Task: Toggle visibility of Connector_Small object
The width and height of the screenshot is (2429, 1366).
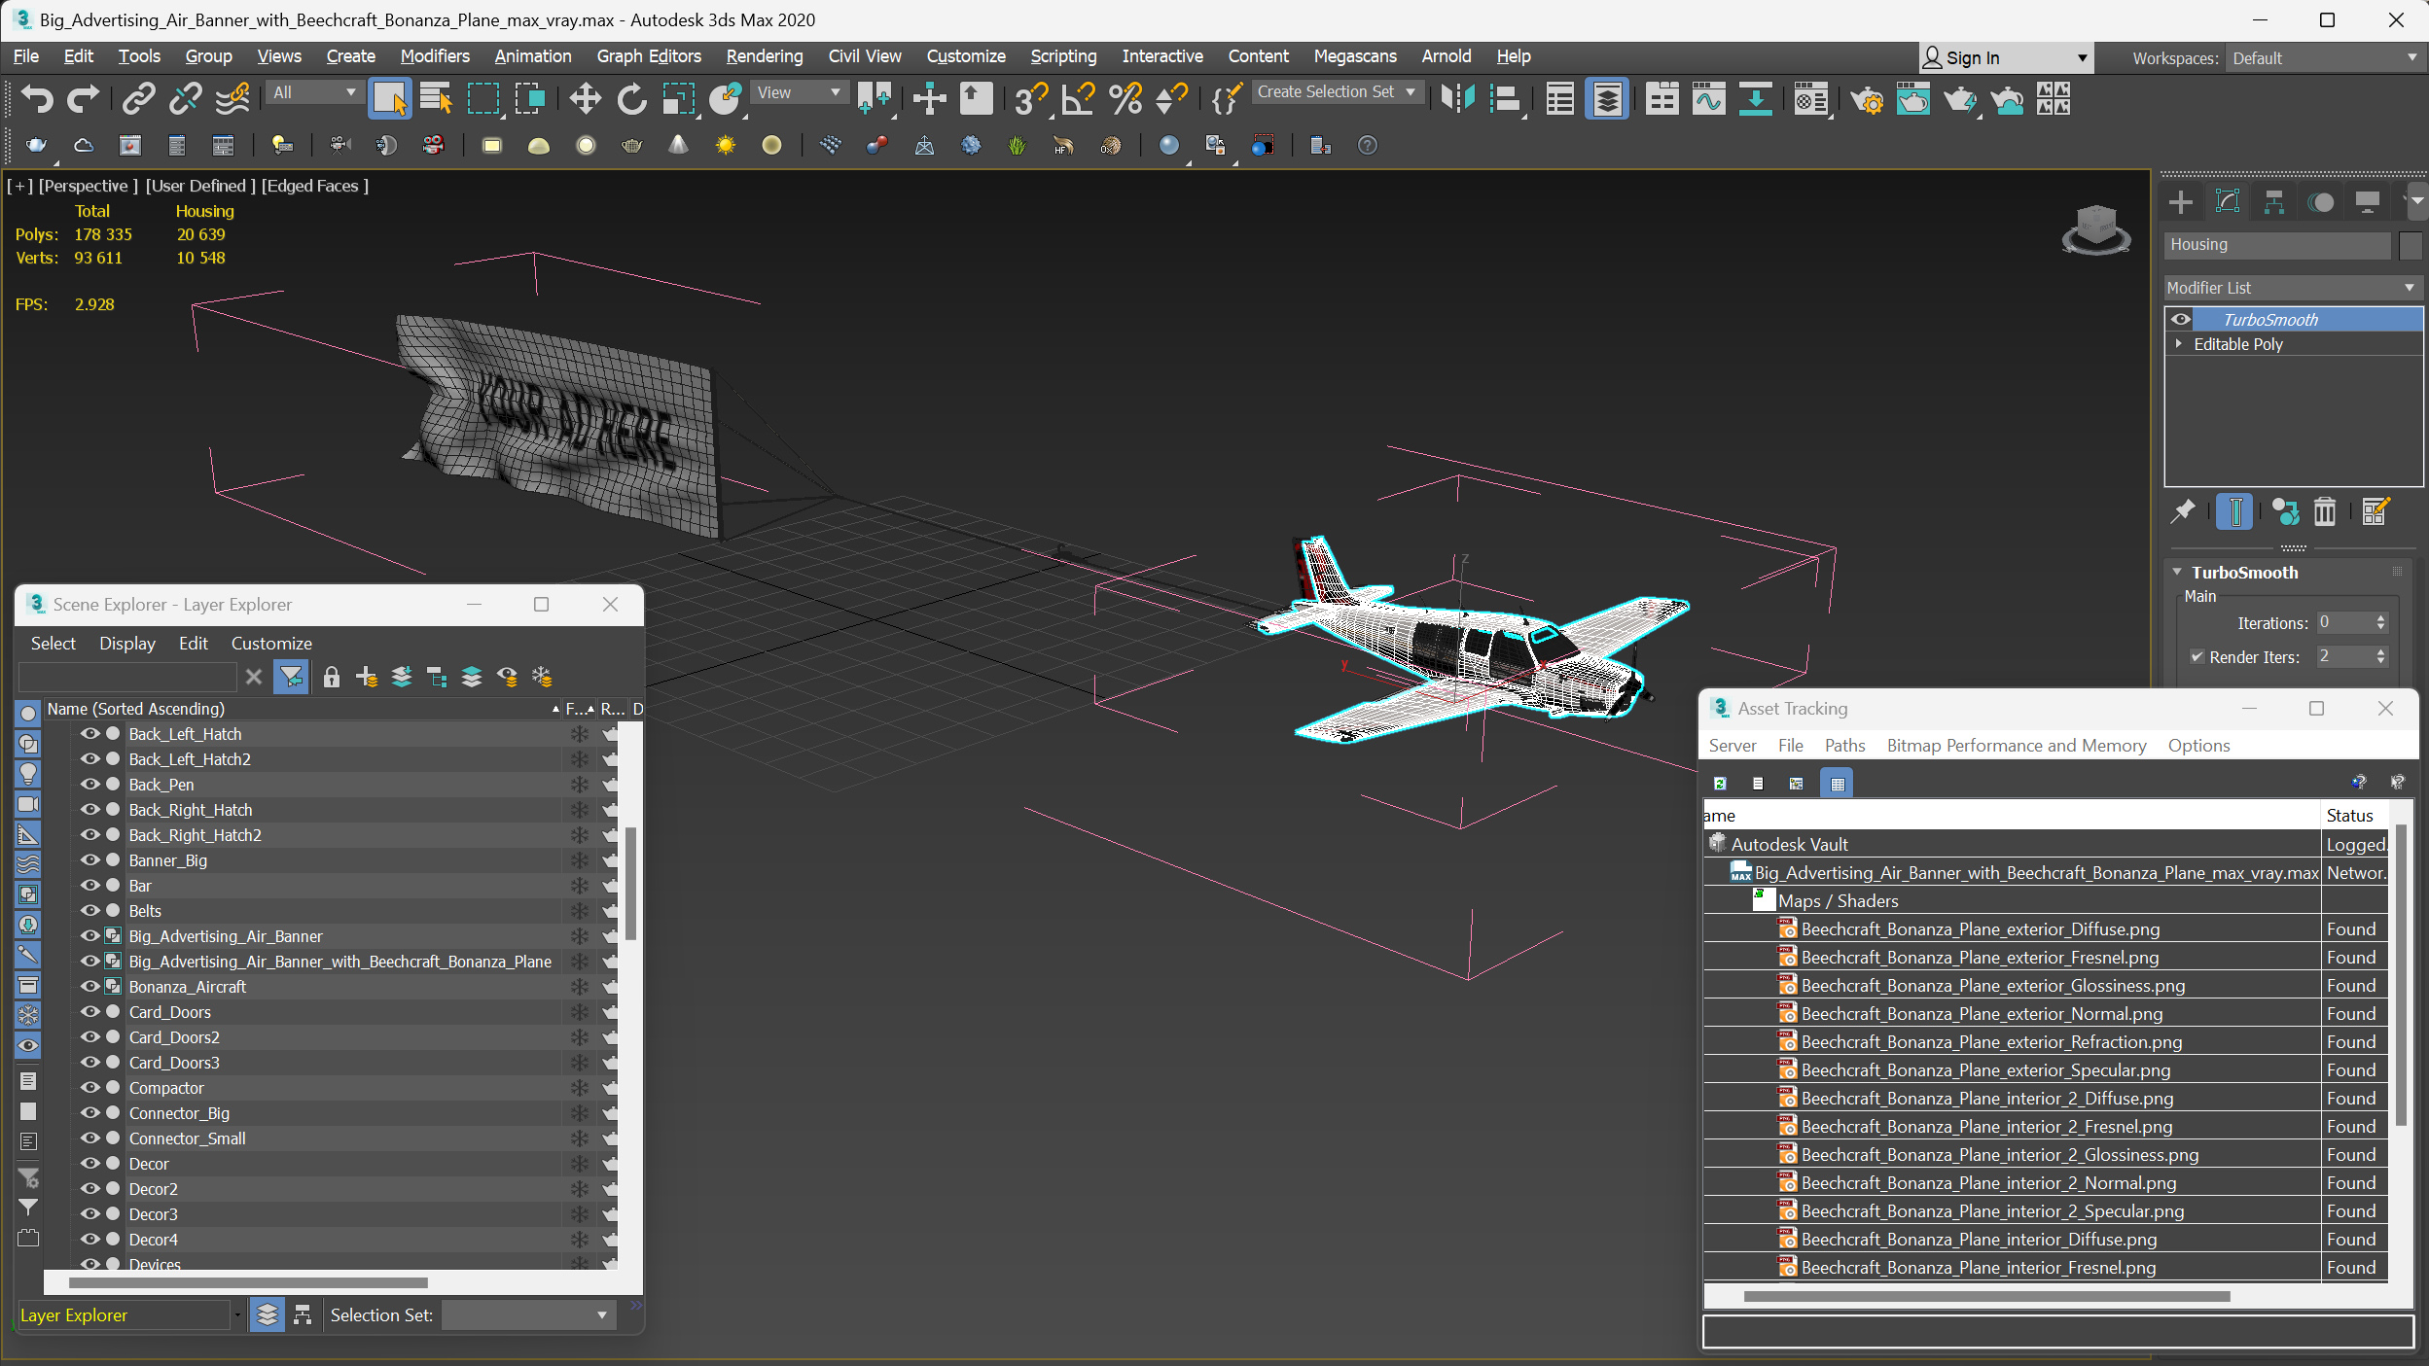Action: point(90,1138)
